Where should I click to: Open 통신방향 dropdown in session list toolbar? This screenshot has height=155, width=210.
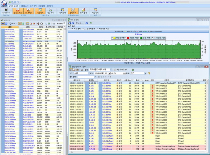64,24
